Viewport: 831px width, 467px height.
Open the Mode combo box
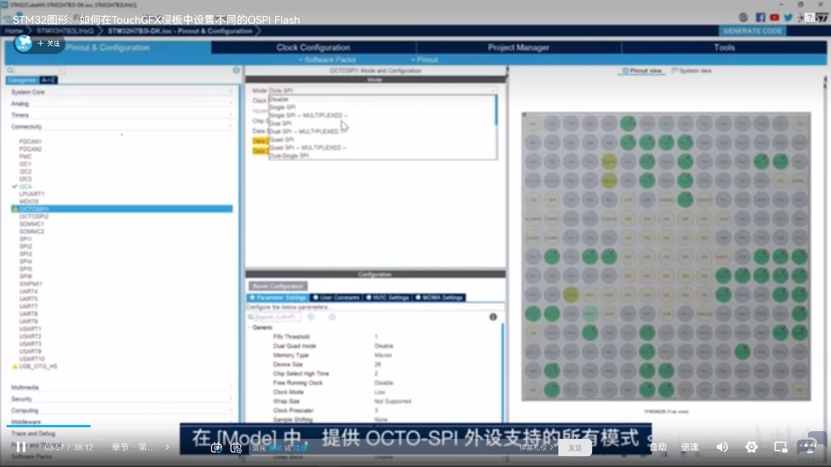coord(383,90)
